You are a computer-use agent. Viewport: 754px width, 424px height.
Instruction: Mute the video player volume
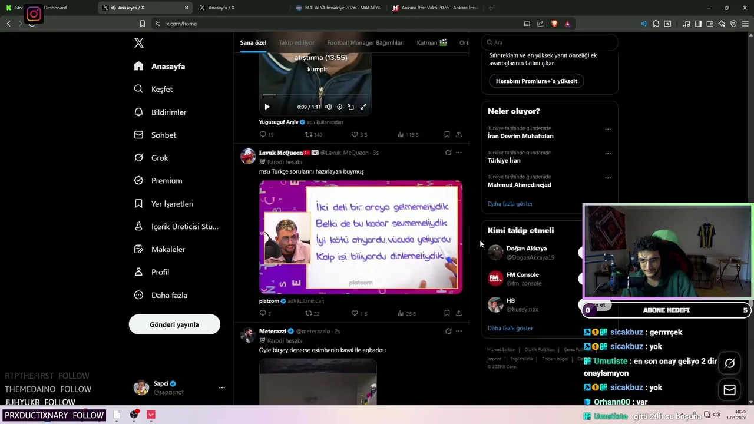pos(329,107)
